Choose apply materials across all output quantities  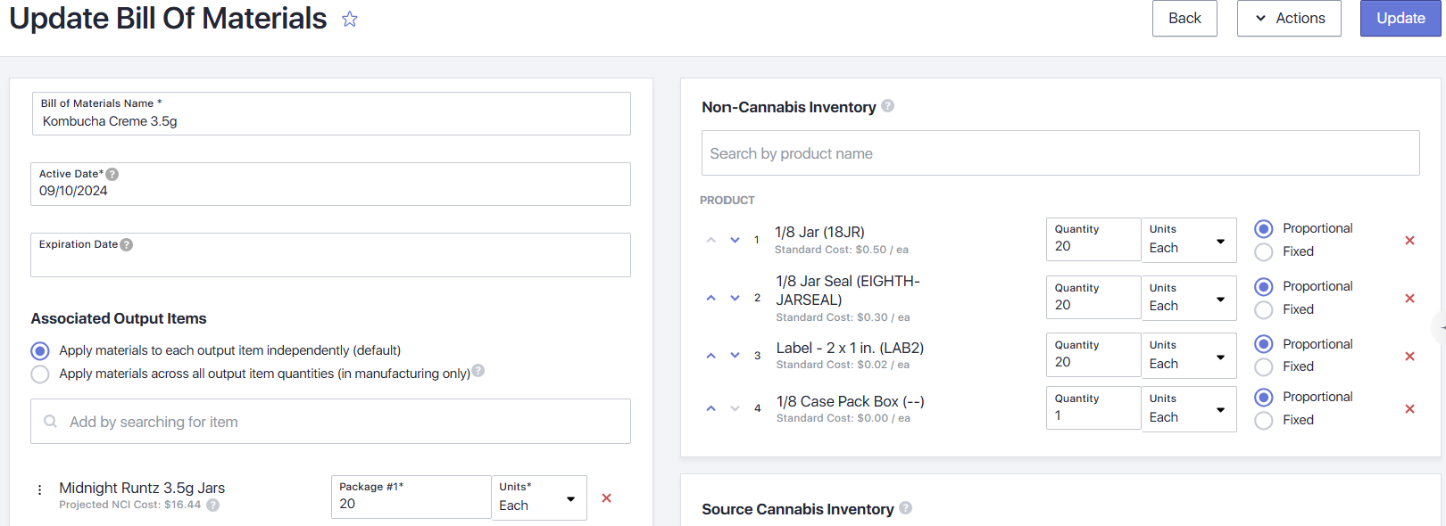40,374
